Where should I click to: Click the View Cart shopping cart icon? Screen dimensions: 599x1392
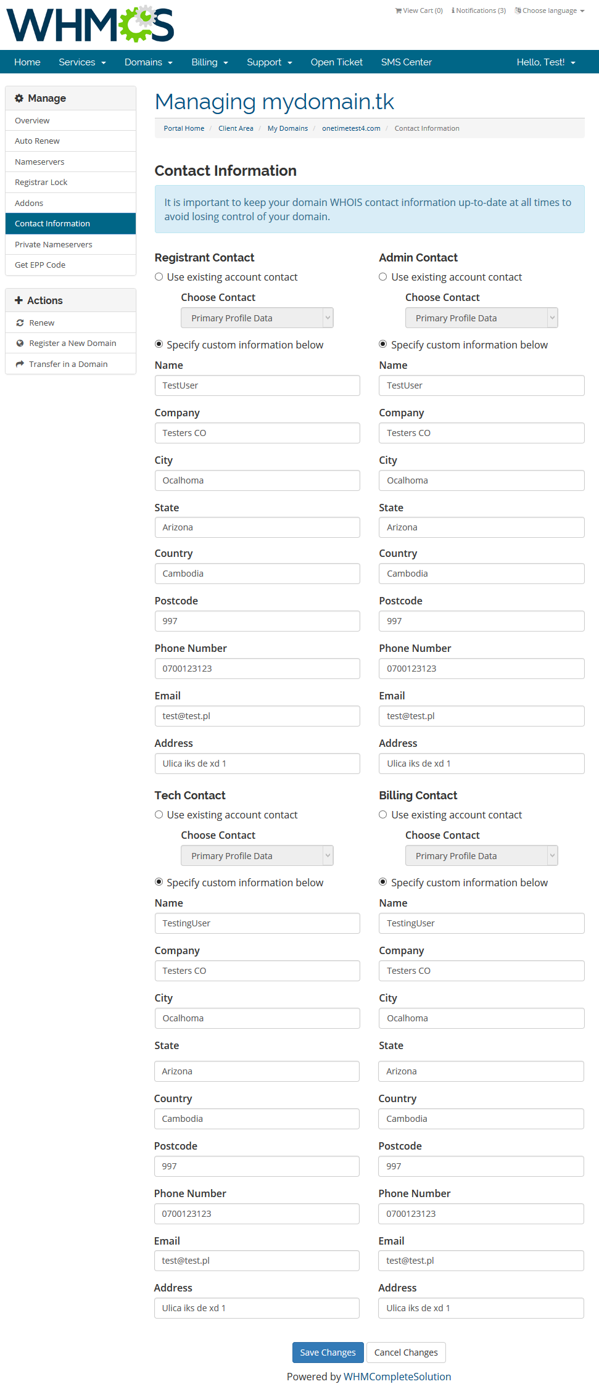pyautogui.click(x=399, y=10)
